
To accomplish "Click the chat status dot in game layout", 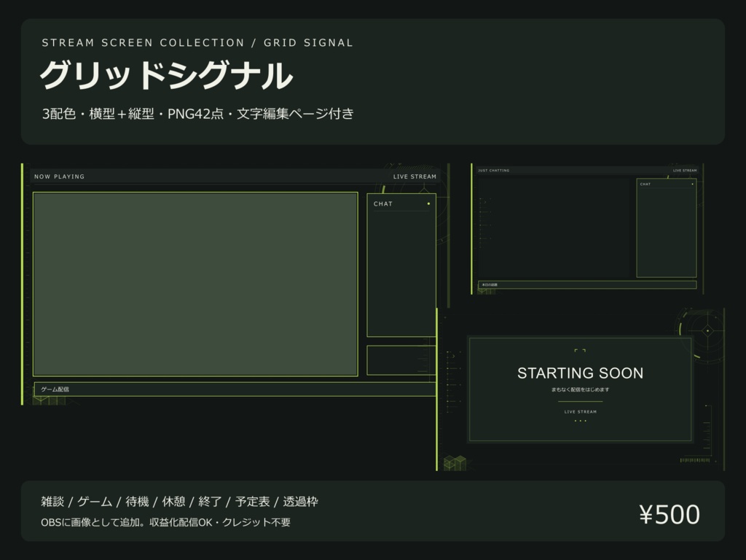I will click(x=428, y=204).
